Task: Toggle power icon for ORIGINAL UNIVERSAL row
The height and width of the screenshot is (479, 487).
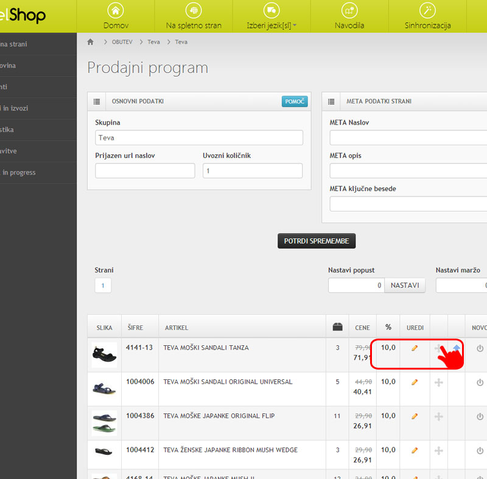Action: click(480, 382)
